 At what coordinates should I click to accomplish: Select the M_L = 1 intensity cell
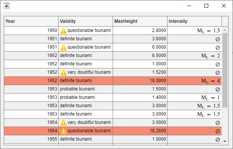195,97
